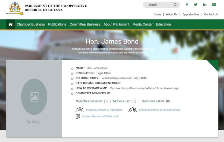224x142 pixels.
Task: View Questions asked count
Action: coord(156,101)
